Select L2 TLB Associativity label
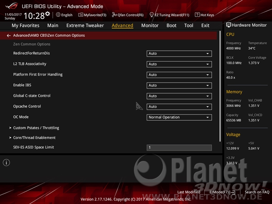The image size is (272, 204). [30, 64]
